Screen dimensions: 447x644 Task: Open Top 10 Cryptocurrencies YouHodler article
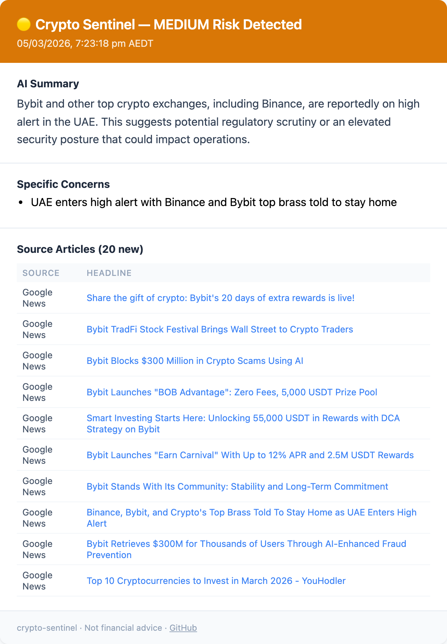tap(216, 581)
